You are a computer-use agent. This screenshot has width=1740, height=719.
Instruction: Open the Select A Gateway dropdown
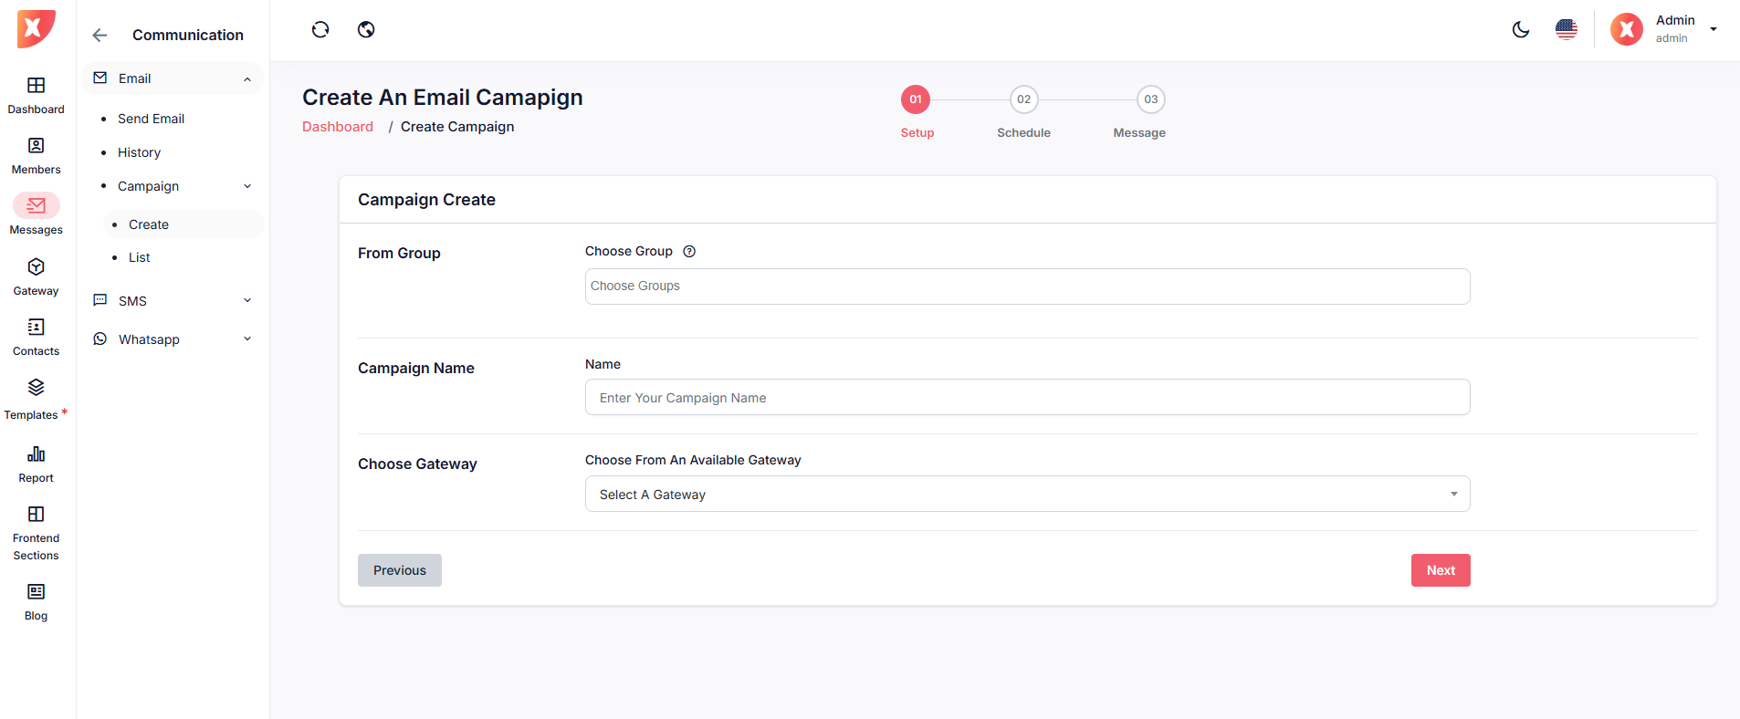[x=1027, y=495]
